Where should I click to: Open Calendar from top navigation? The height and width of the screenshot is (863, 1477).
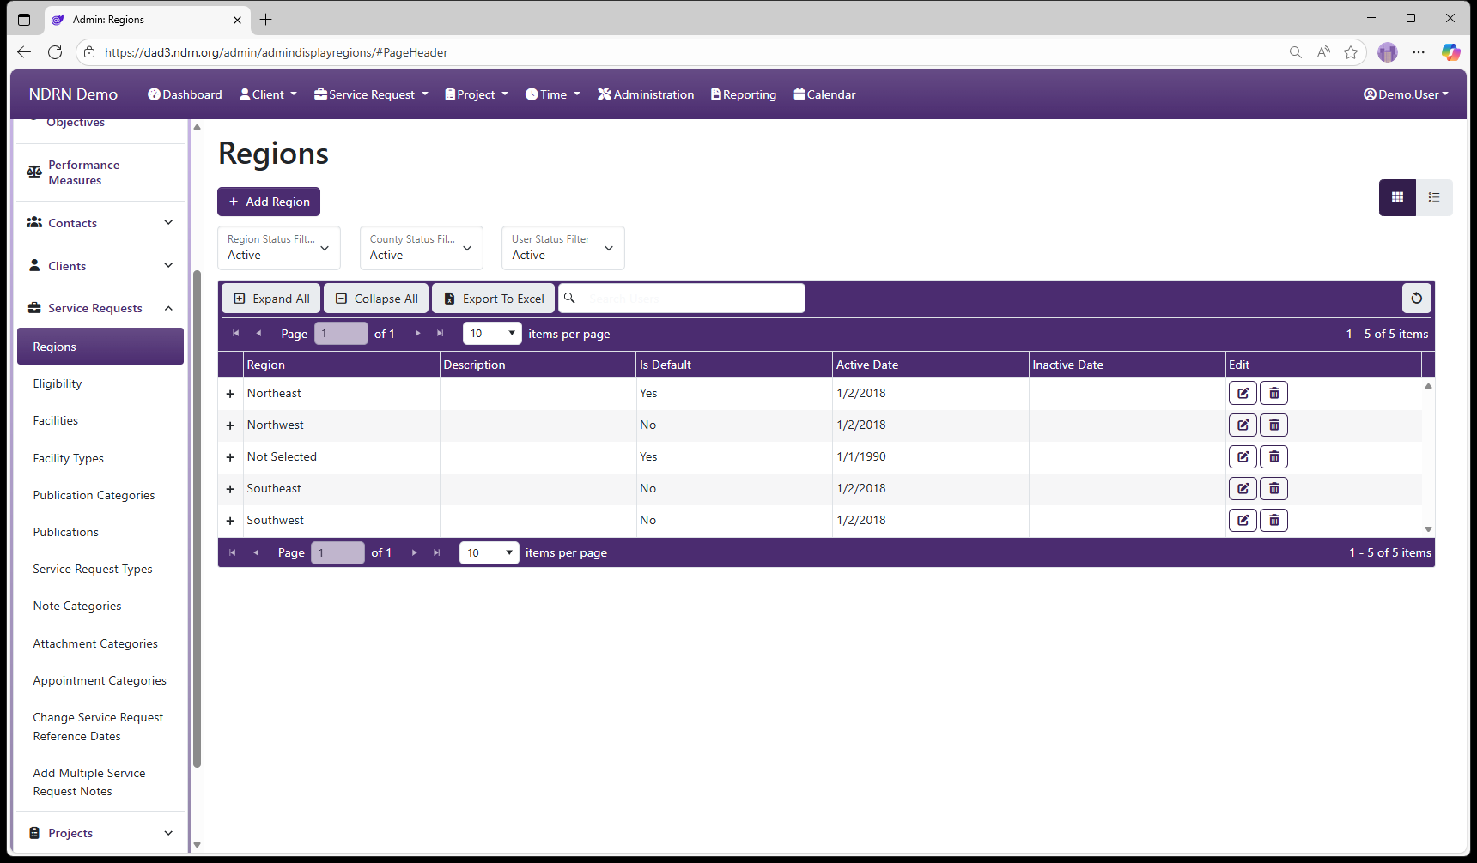[x=824, y=94]
